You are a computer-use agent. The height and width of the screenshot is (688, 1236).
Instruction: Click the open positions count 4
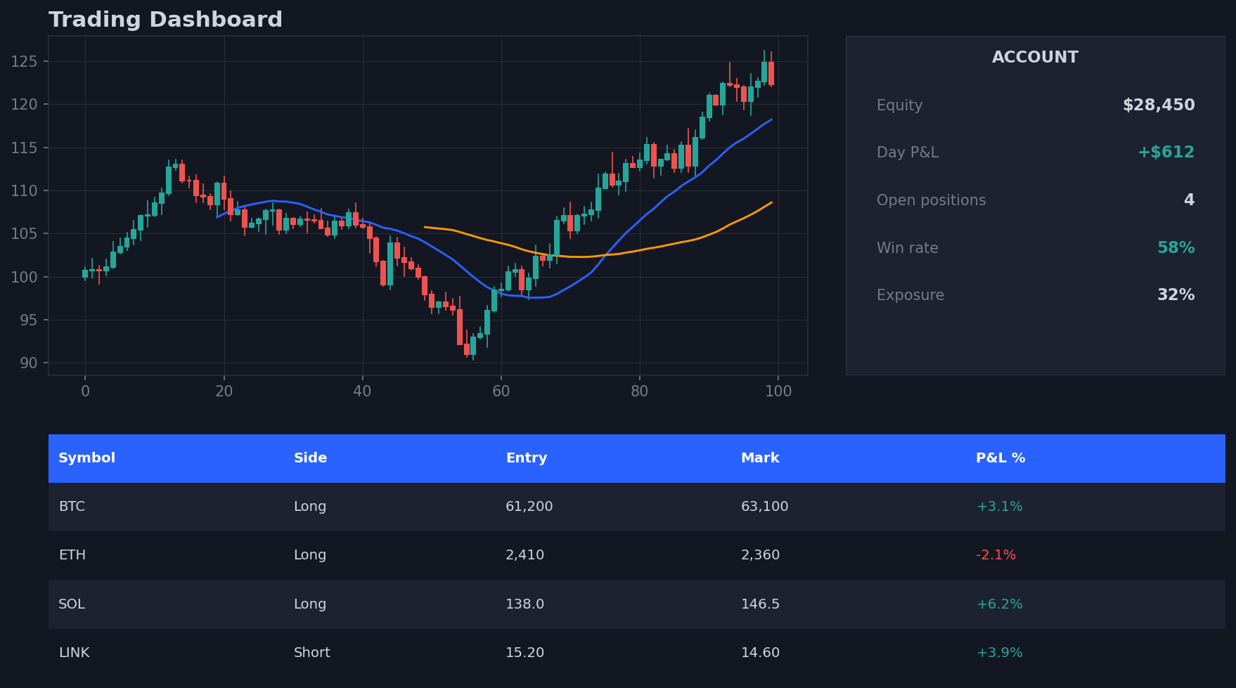[x=1189, y=200]
